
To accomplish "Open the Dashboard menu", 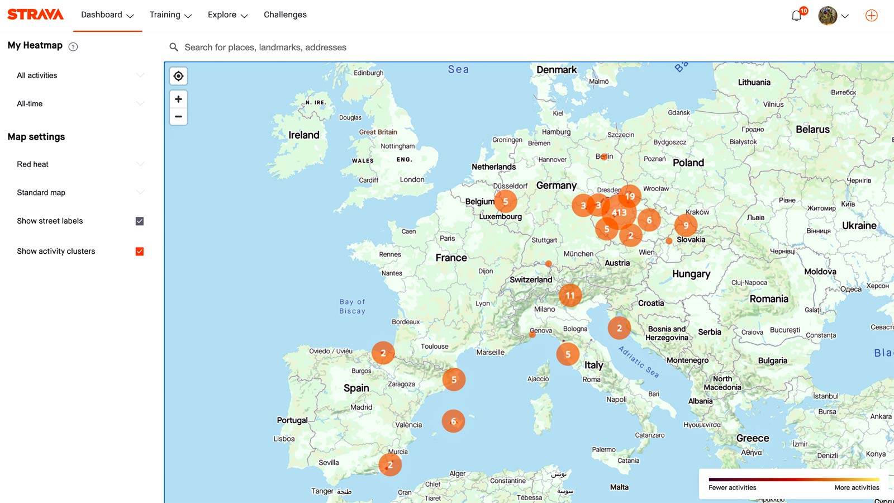I will click(107, 15).
